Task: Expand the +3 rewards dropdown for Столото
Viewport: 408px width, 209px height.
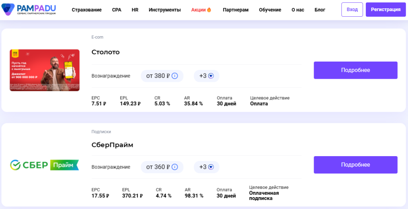Action: click(x=207, y=76)
